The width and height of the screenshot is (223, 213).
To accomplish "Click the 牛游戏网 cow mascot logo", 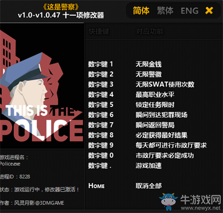I will click(169, 201).
